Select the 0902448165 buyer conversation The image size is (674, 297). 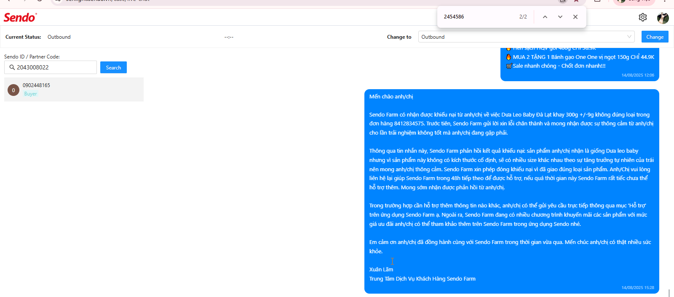74,90
